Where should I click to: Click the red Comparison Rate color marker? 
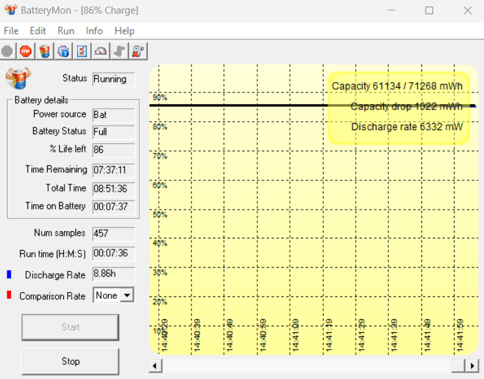point(9,295)
